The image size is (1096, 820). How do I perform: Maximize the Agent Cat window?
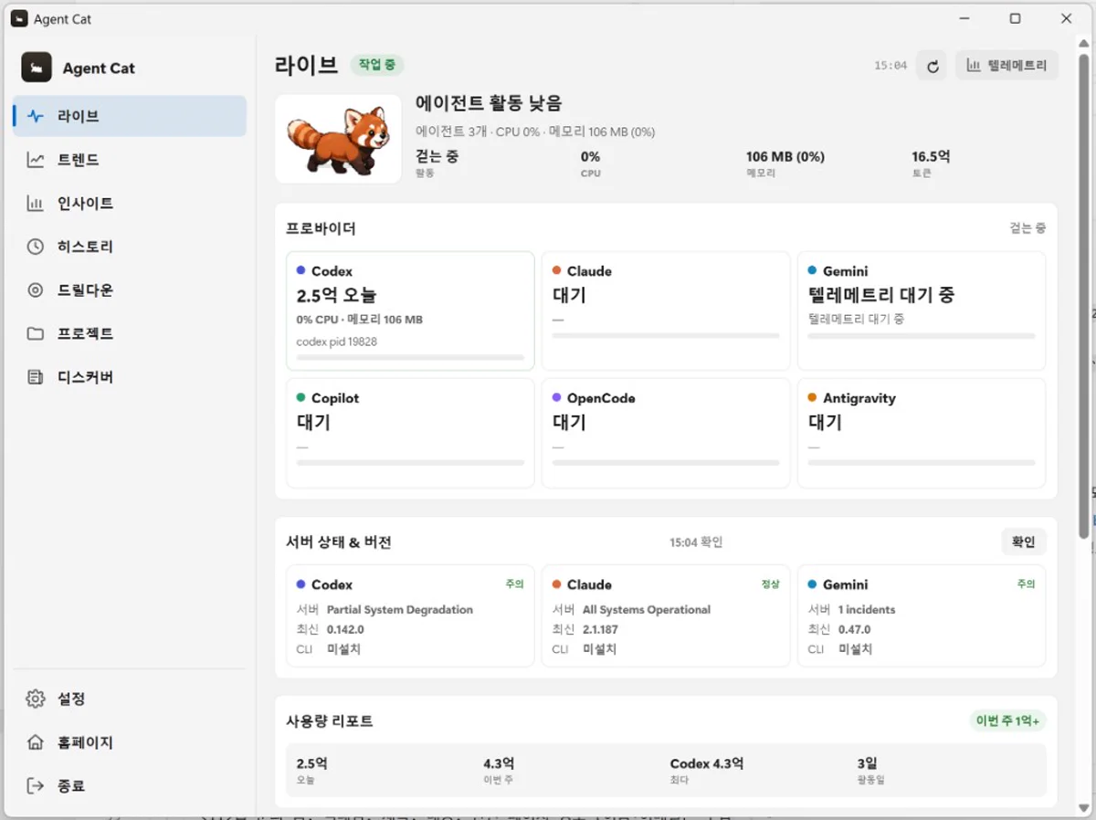1015,18
